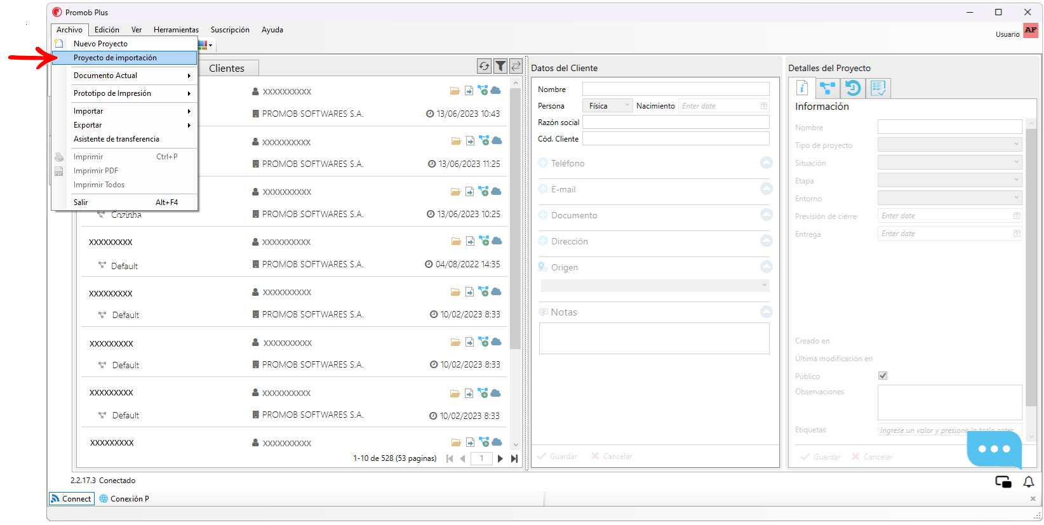
Task: Go to the next page of results
Action: (500, 458)
